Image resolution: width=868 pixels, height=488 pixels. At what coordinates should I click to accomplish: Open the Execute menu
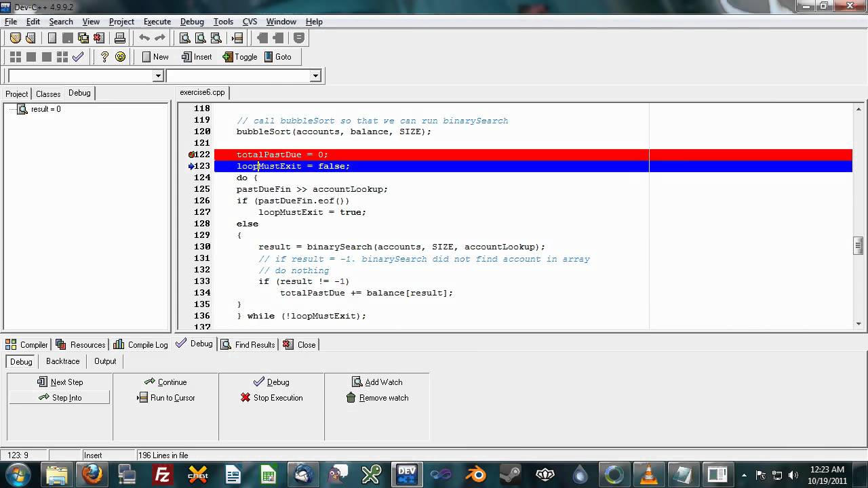[157, 22]
